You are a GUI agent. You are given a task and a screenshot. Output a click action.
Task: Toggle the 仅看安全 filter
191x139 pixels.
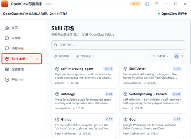[83, 56]
